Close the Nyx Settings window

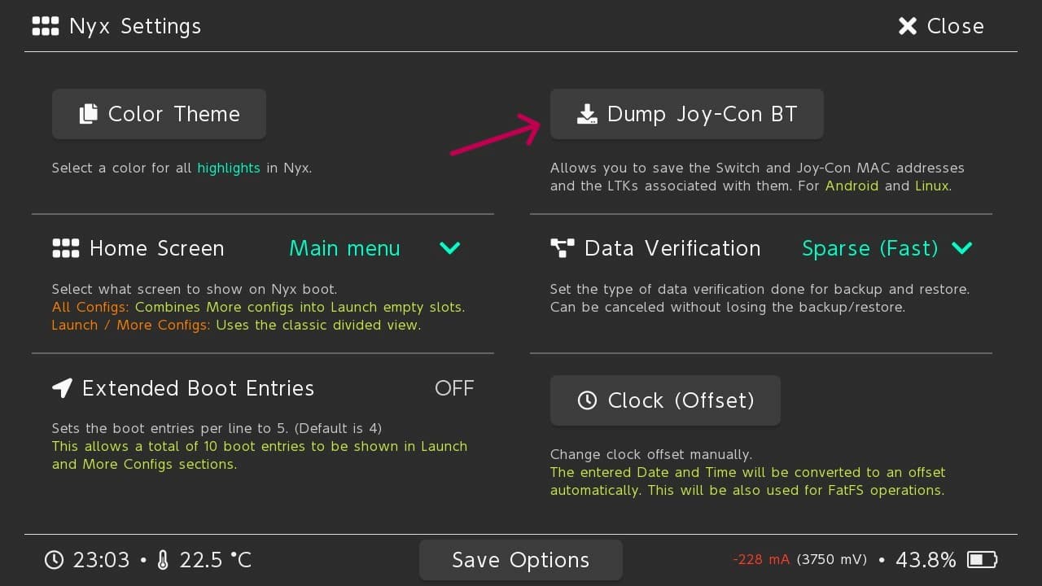point(940,26)
